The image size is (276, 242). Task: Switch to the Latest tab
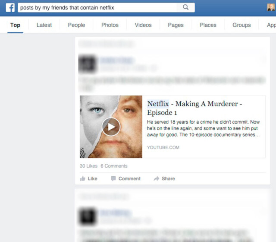coord(44,25)
